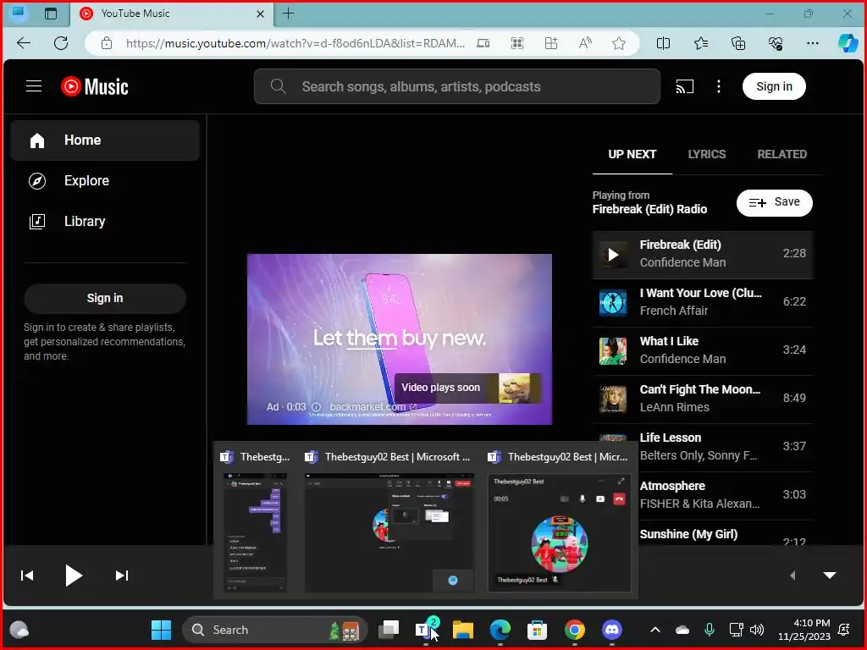Add this page to favorites star

point(619,43)
